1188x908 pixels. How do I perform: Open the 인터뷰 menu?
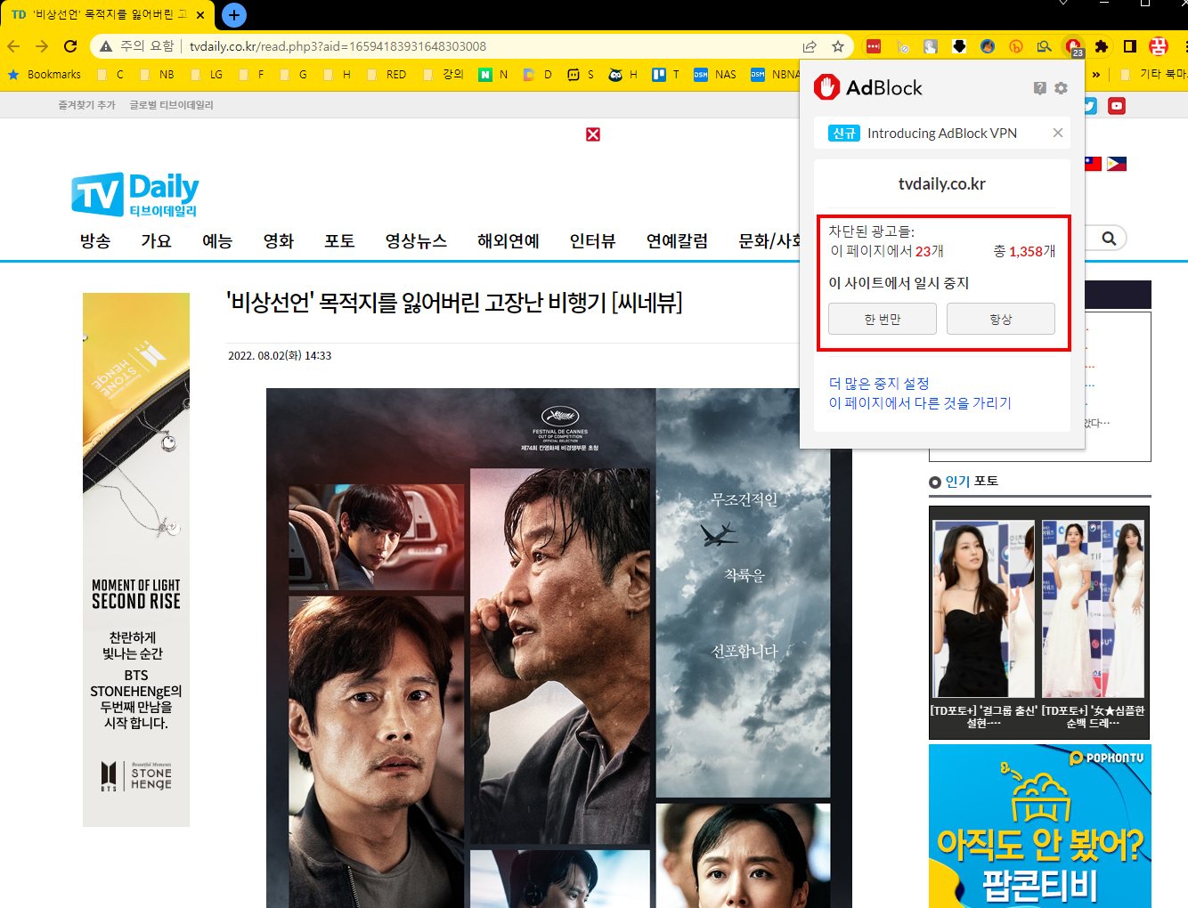tap(593, 241)
